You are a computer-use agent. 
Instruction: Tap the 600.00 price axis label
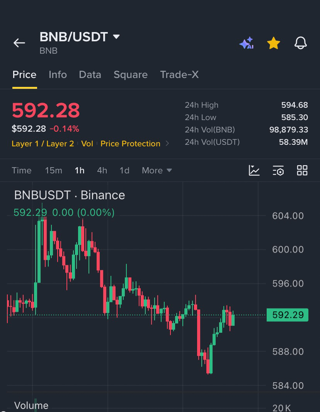[x=288, y=249]
